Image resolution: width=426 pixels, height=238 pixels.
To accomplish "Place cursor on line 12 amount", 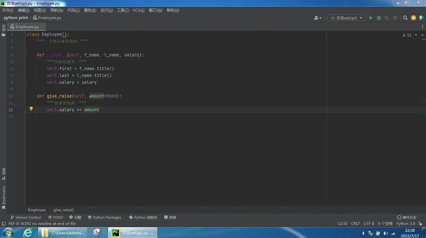I will pos(92,110).
